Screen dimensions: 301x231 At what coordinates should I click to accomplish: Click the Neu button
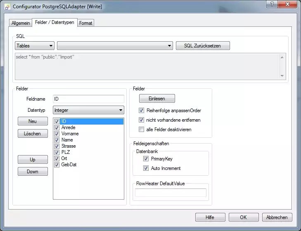point(33,121)
